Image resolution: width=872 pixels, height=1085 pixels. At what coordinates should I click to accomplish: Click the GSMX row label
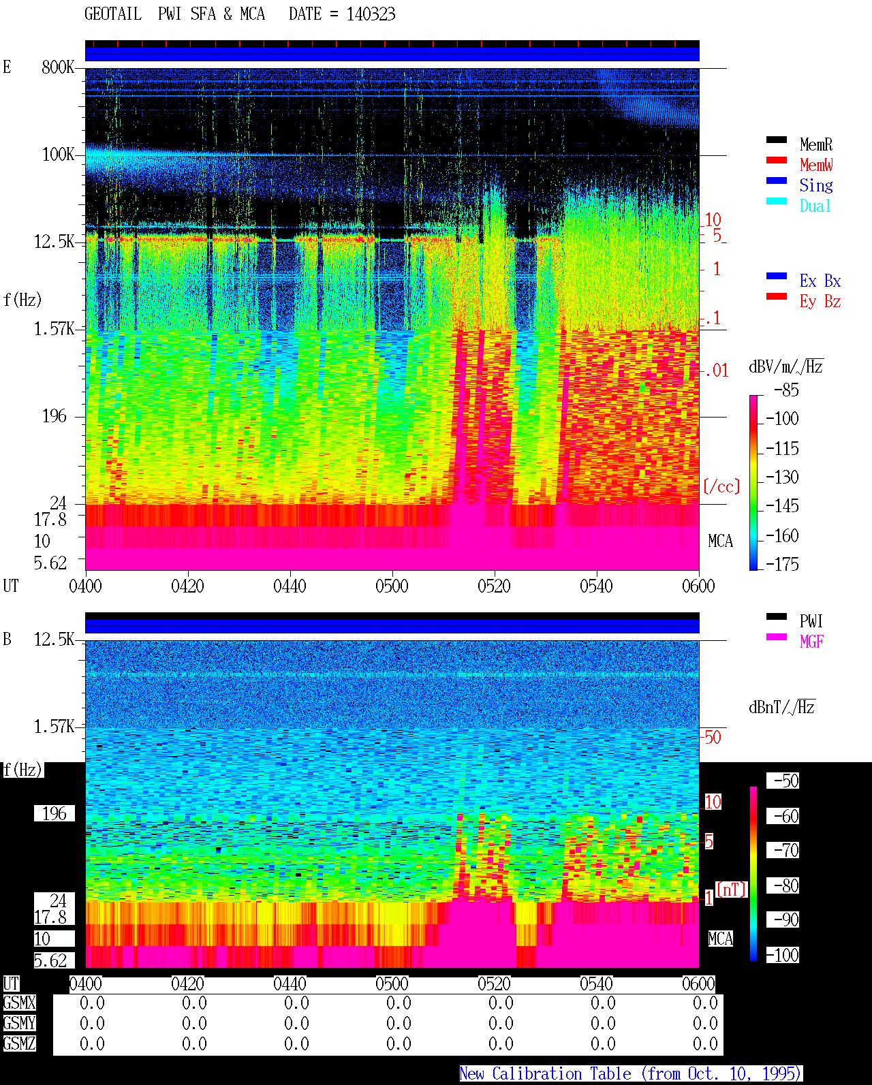point(19,1003)
